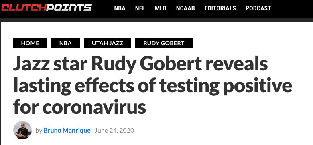This screenshot has width=313, height=145.
Task: Click the red CLUTCH part of the logo
Action: [24, 8]
